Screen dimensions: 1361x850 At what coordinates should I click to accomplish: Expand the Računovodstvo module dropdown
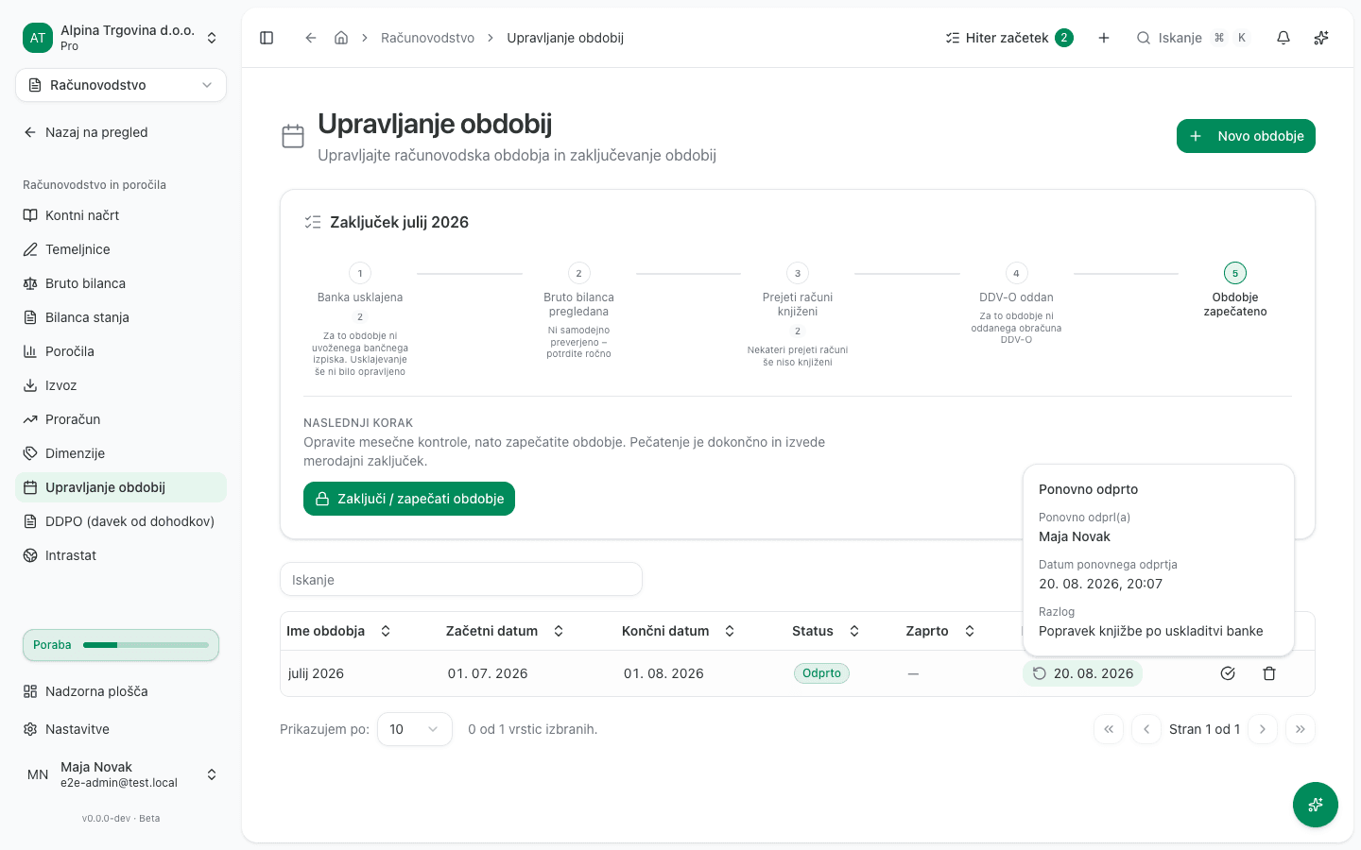click(121, 85)
